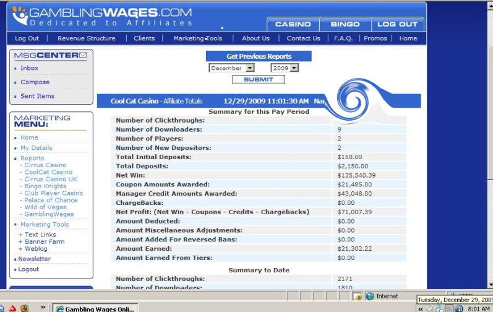Click the system tray clock

[479, 309]
